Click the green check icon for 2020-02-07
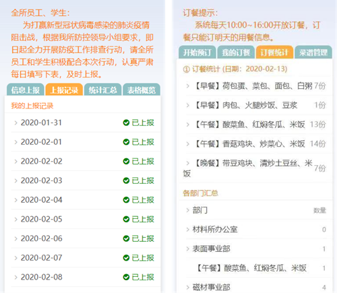 (x=126, y=258)
